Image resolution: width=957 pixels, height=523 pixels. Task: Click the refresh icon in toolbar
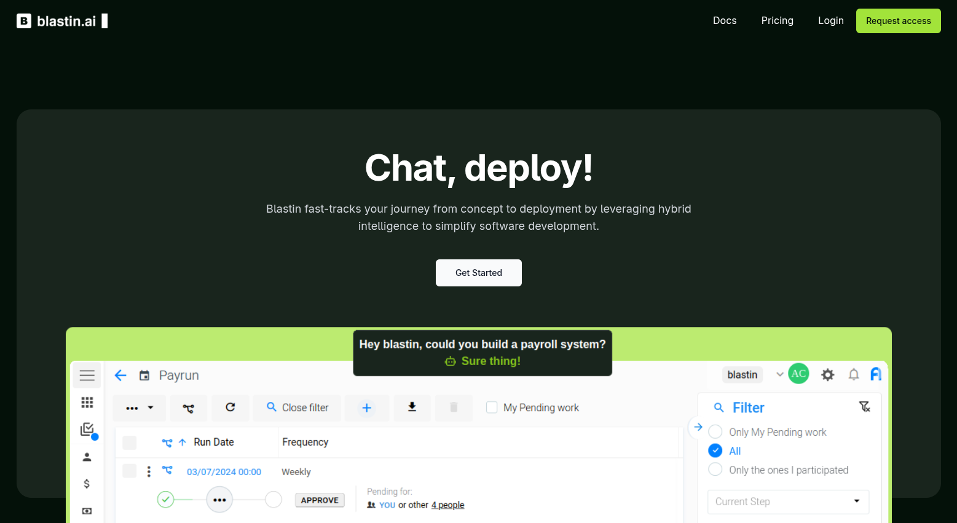point(230,407)
